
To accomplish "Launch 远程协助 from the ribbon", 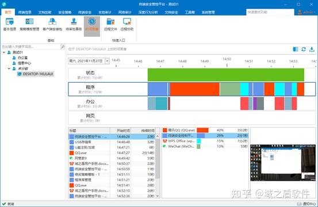I will (x=127, y=24).
